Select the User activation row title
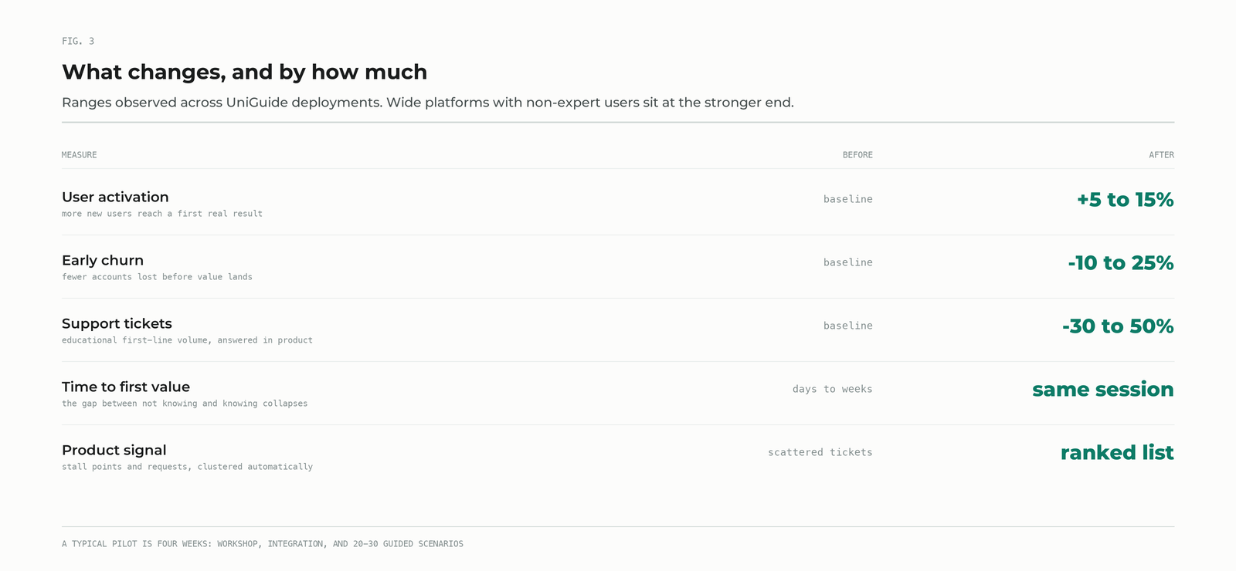The height and width of the screenshot is (571, 1236). (115, 197)
